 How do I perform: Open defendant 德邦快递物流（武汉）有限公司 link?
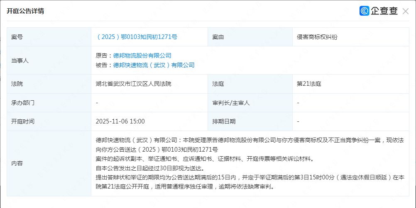[x=154, y=65]
